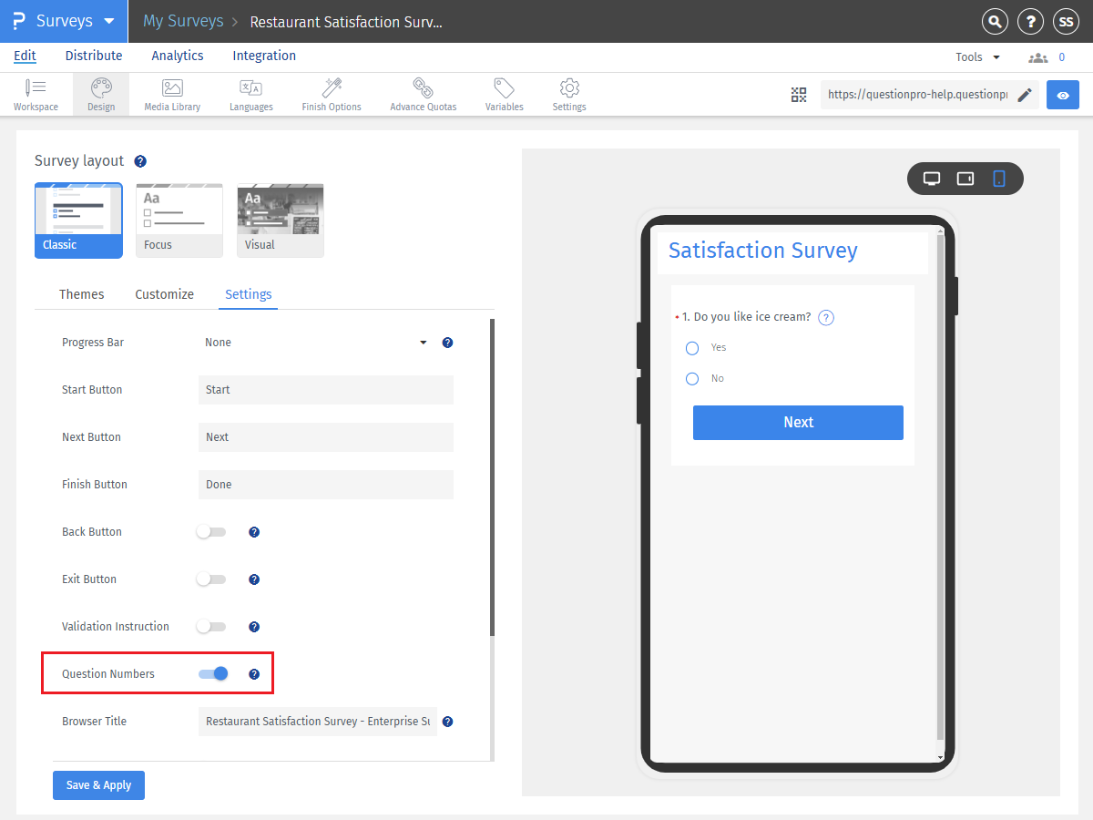
Task: Expand the Surveys header dropdown
Action: click(x=107, y=21)
